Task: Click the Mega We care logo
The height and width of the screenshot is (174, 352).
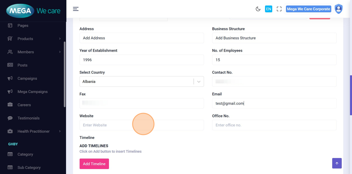Action: (33, 11)
